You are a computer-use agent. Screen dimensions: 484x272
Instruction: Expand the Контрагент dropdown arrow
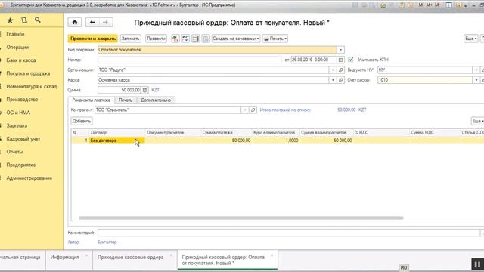tap(245, 110)
